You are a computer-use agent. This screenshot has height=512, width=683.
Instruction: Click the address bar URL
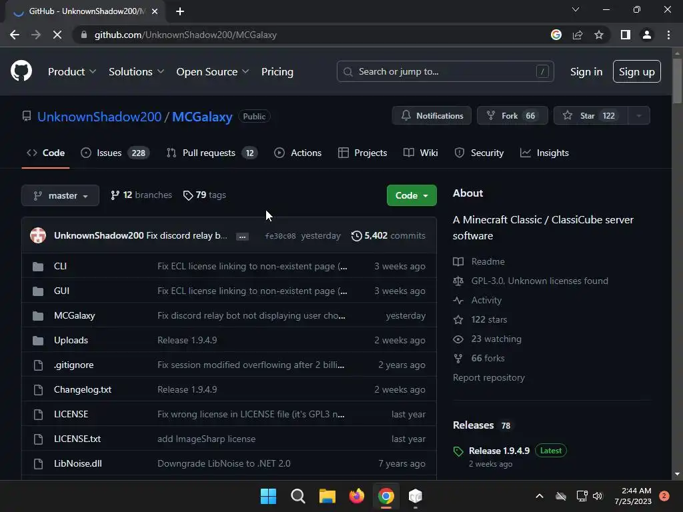coord(185,35)
